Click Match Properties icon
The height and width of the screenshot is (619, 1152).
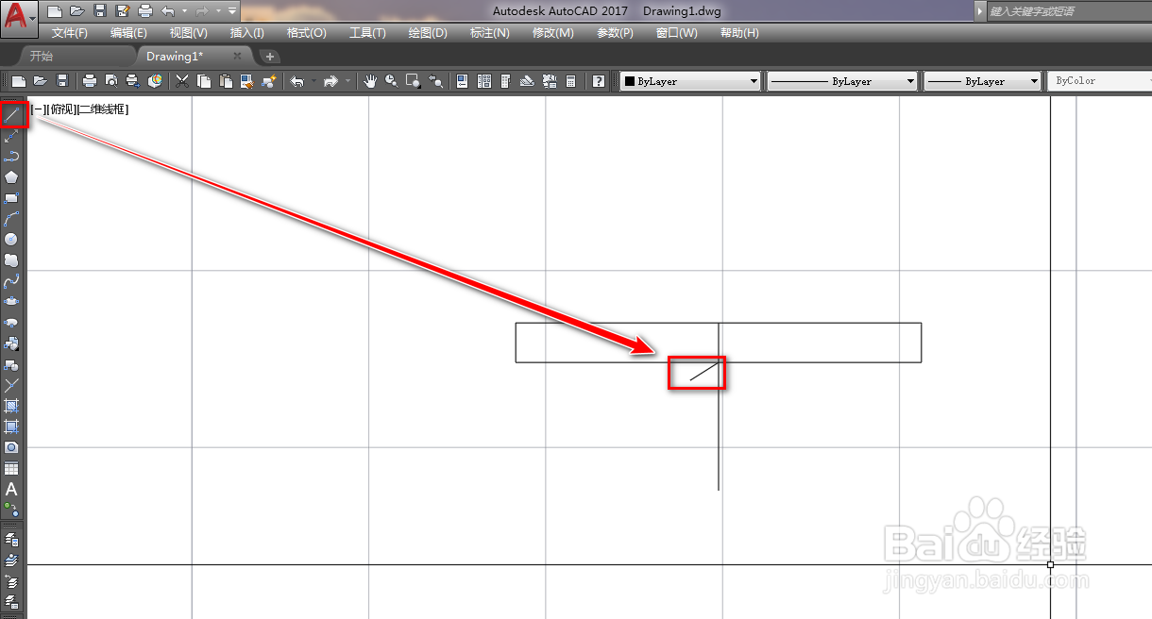[x=246, y=81]
